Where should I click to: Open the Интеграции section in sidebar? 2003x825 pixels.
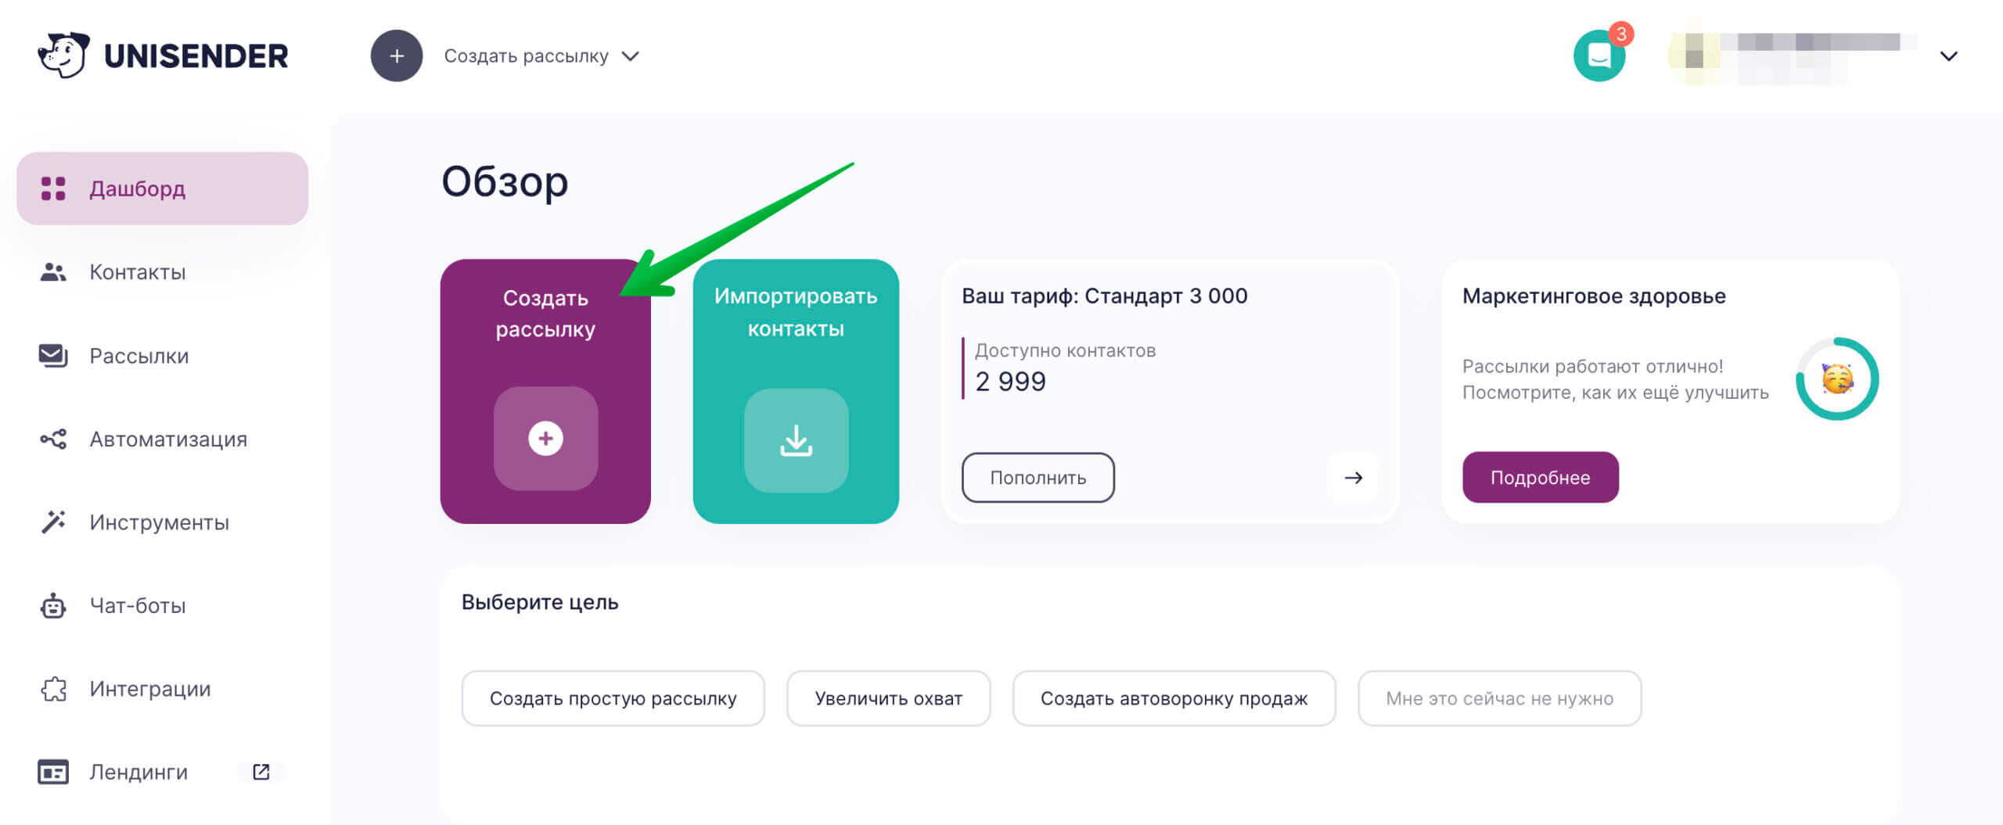point(149,689)
